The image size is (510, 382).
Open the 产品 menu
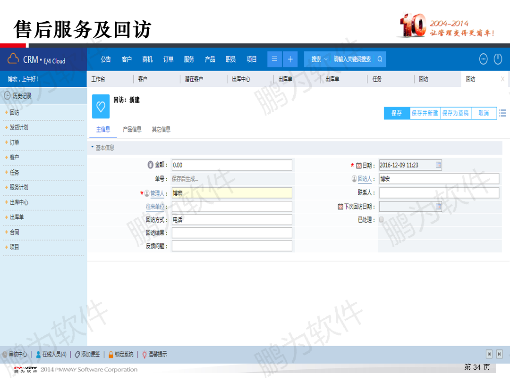click(210, 59)
